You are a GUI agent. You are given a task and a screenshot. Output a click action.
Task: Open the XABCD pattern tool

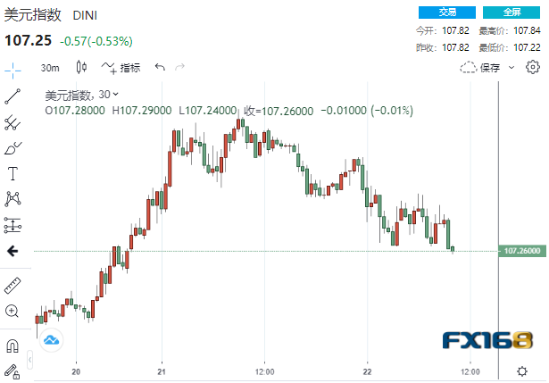12,198
